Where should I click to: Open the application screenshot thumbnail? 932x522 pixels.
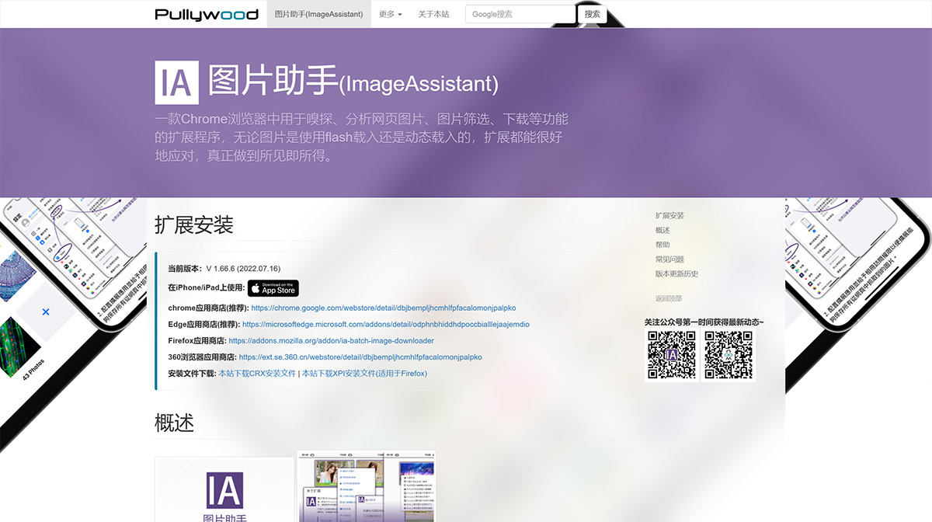367,489
